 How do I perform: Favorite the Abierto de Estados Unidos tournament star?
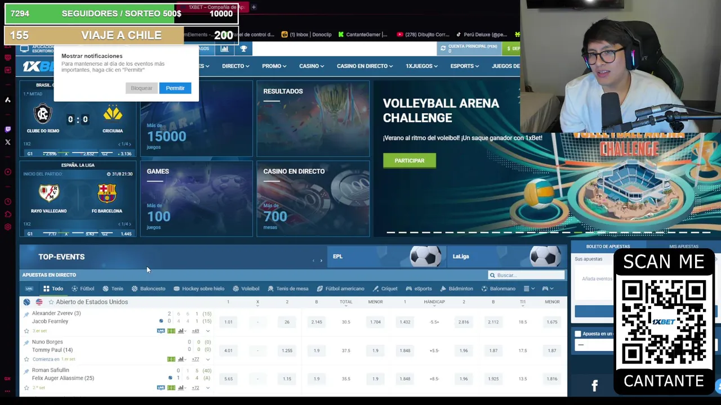51,302
